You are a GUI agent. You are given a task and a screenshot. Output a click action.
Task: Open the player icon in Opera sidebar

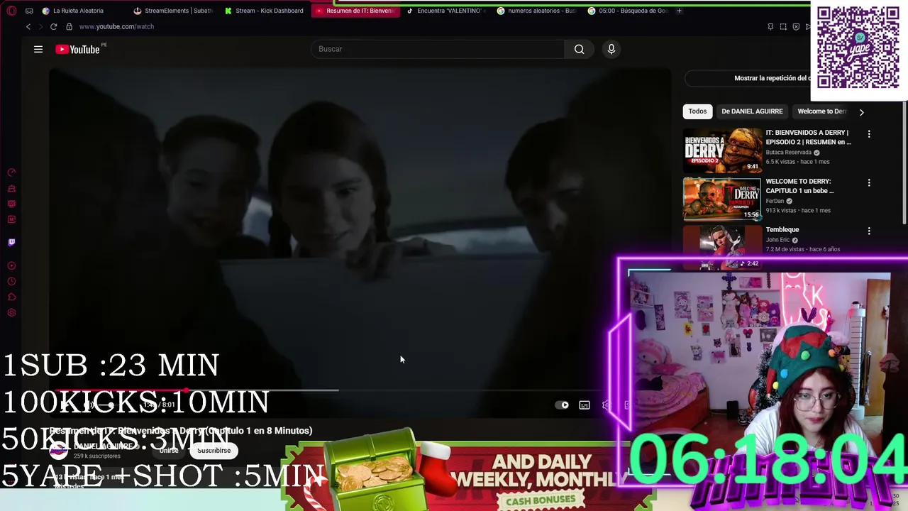coord(11,265)
